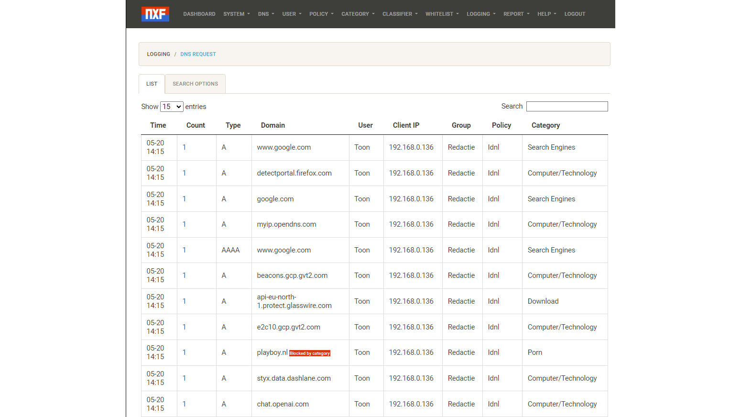This screenshot has width=741, height=417.
Task: Open the Policy dropdown menu
Action: click(x=321, y=14)
